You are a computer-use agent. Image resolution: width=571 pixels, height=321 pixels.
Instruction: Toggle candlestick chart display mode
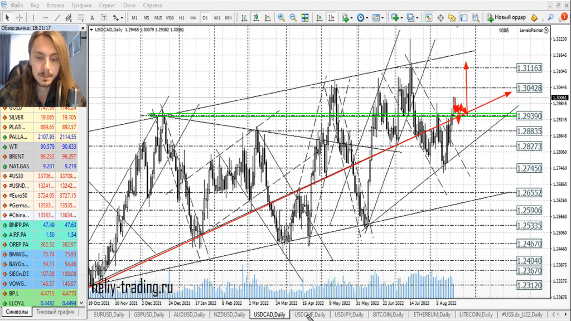tap(256, 17)
